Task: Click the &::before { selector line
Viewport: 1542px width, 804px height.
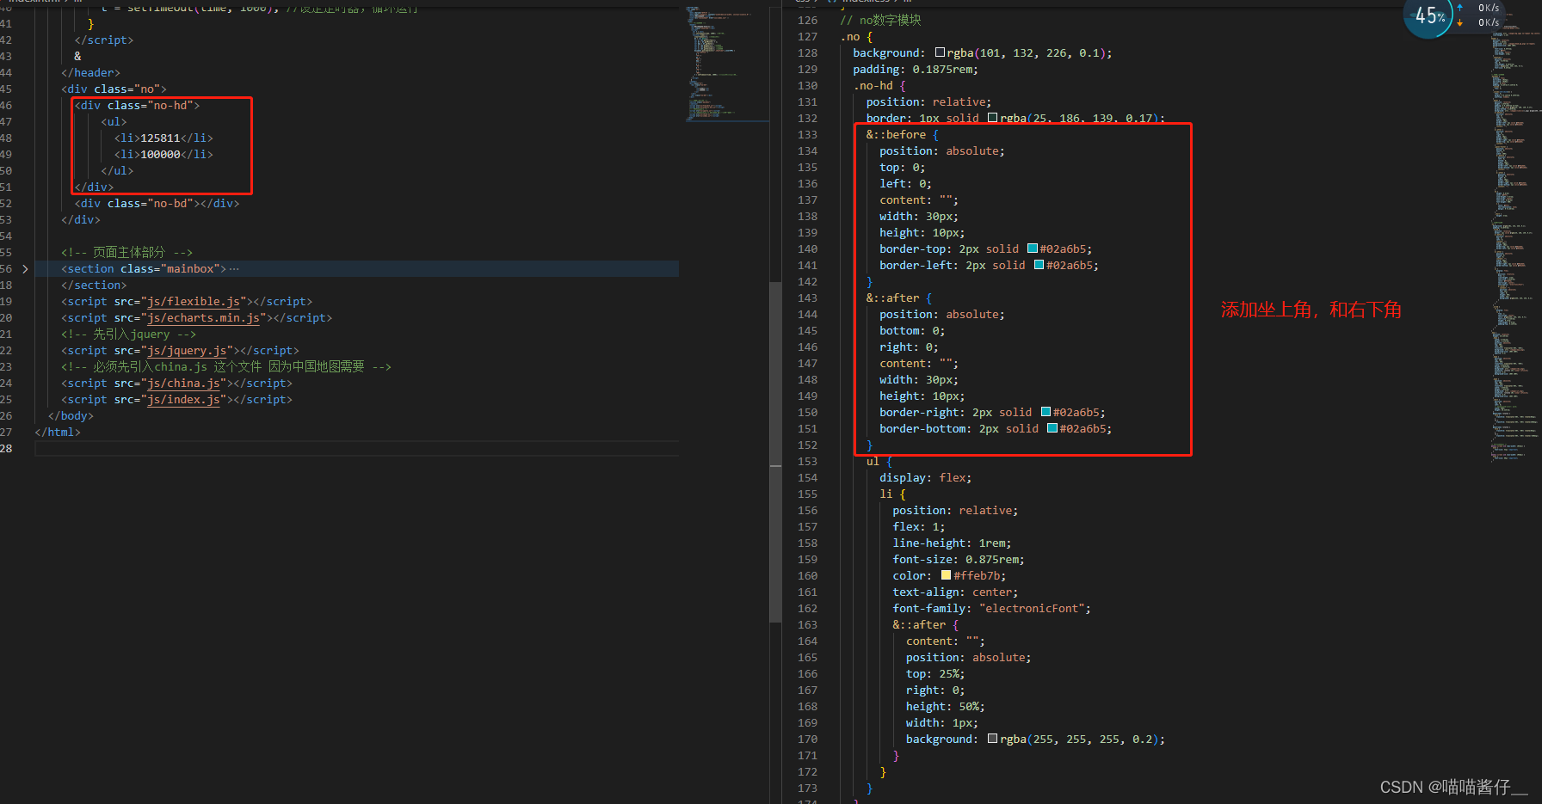Action: (x=903, y=134)
